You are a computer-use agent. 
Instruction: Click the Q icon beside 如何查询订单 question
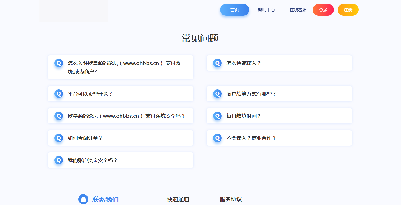58,138
